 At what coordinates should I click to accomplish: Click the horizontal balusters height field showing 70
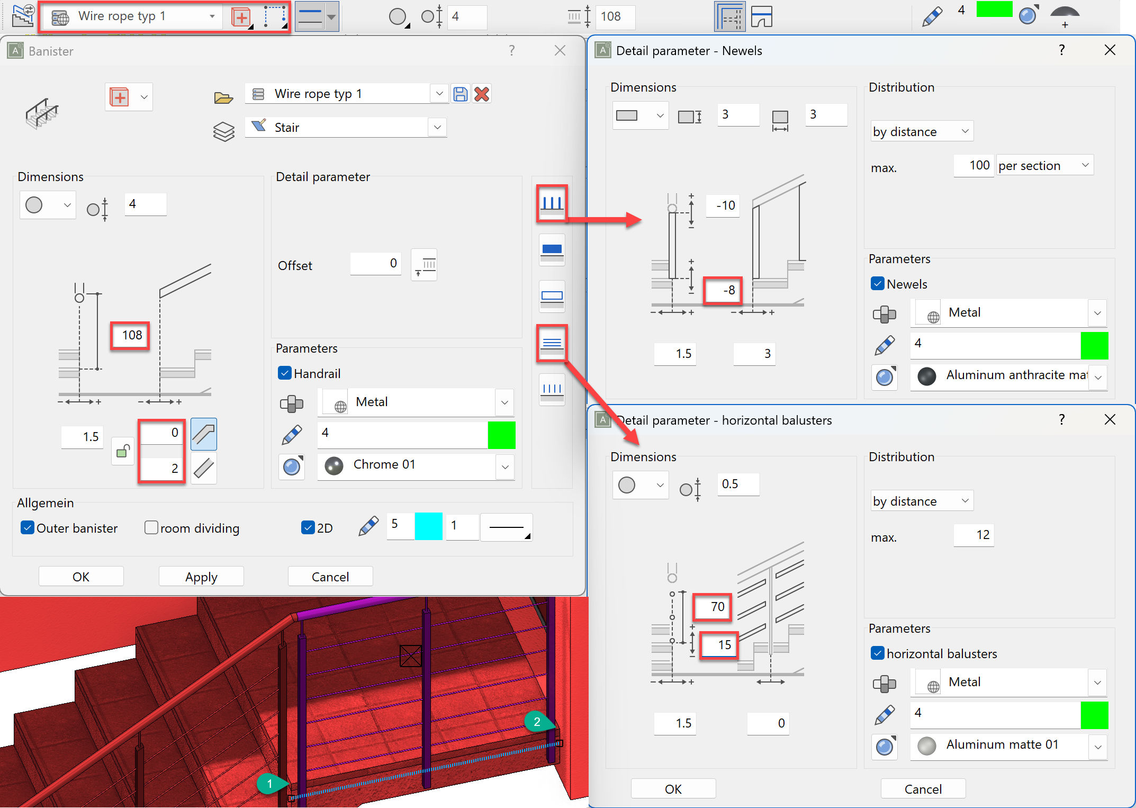click(x=713, y=606)
